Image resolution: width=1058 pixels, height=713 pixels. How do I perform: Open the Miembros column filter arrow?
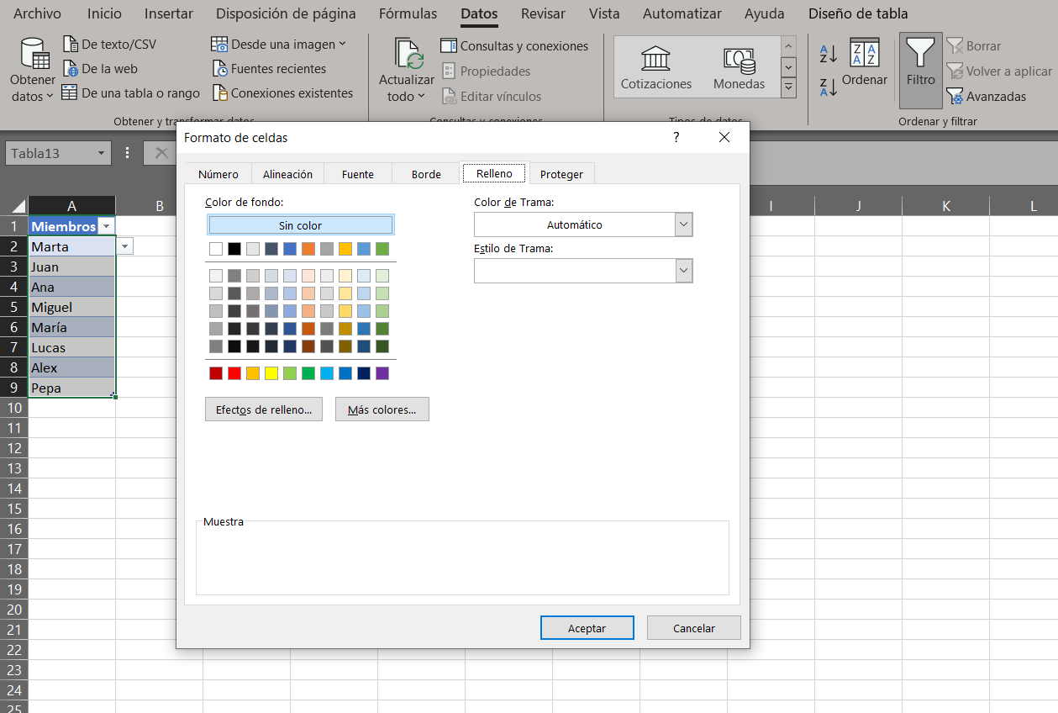tap(106, 226)
